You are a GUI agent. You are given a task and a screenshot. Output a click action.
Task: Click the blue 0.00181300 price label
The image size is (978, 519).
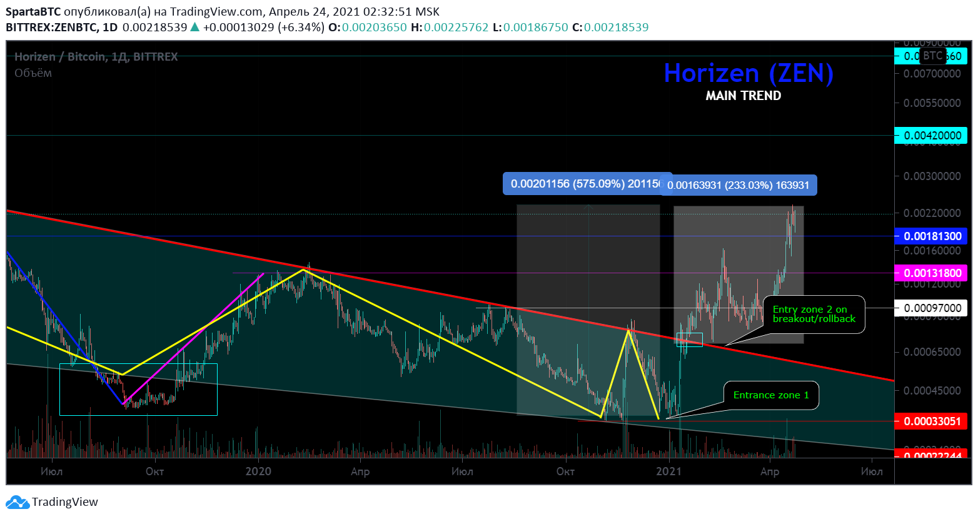coord(932,236)
